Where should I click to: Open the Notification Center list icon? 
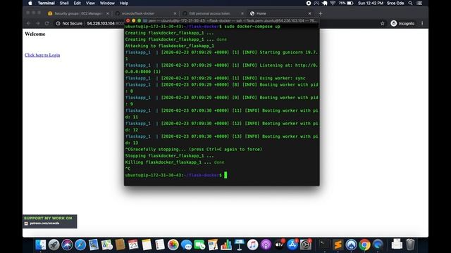click(420, 3)
